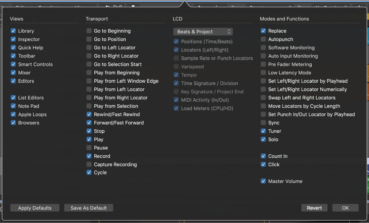This screenshot has width=369, height=223.
Task: Click the Revert button
Action: pos(314,208)
